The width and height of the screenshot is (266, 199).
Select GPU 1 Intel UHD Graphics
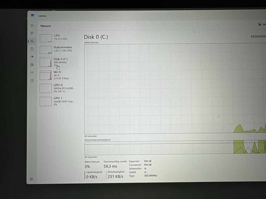pyautogui.click(x=58, y=101)
